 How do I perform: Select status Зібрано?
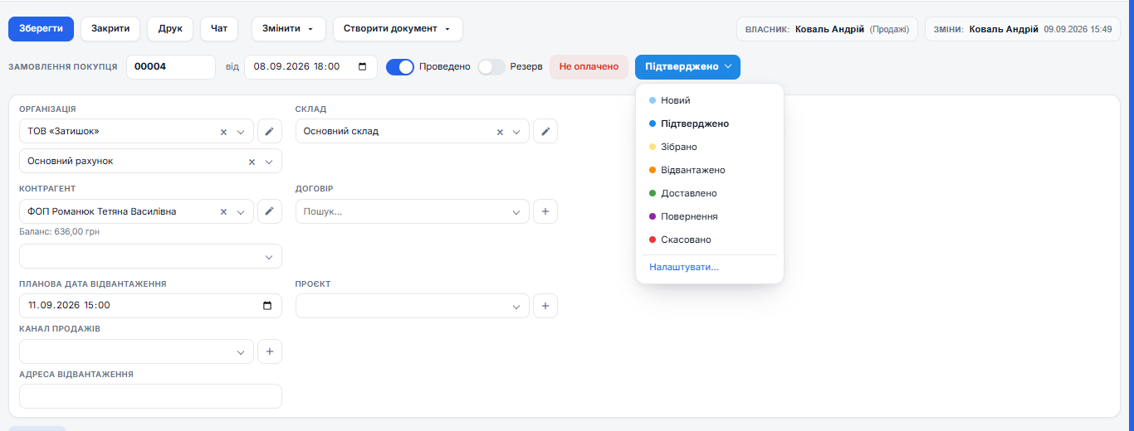pyautogui.click(x=710, y=147)
